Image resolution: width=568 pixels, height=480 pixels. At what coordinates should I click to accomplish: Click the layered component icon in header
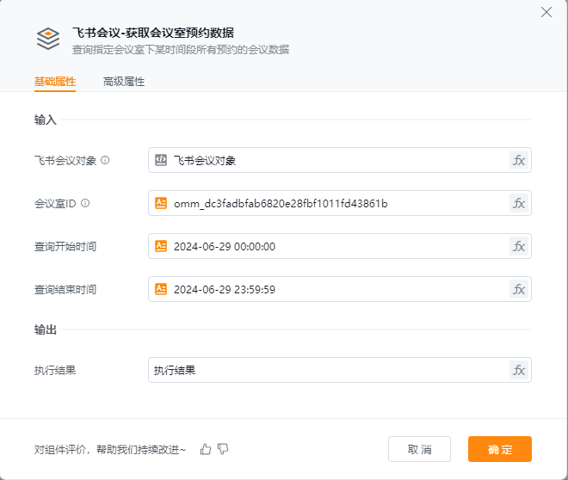48,39
